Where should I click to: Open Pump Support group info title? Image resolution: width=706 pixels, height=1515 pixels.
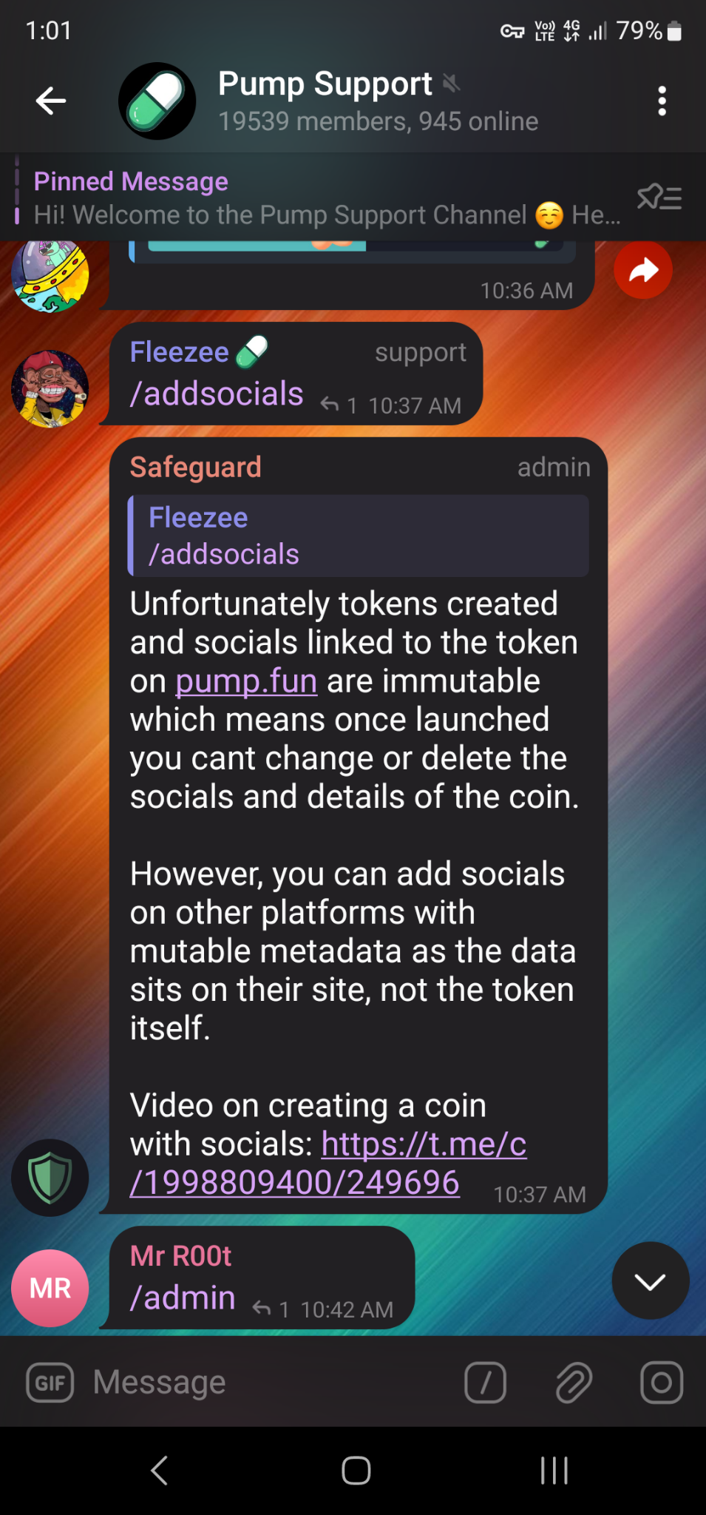point(325,84)
